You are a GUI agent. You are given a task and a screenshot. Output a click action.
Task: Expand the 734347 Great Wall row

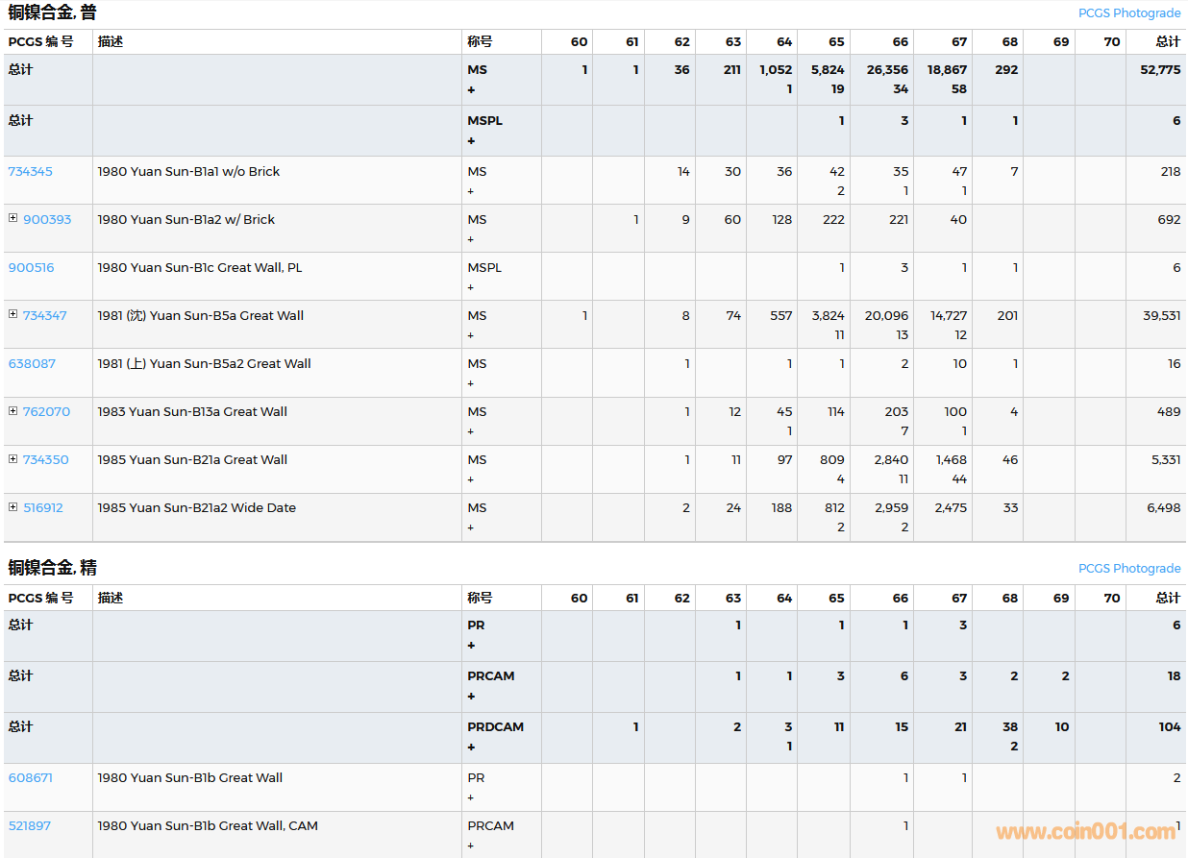[13, 314]
